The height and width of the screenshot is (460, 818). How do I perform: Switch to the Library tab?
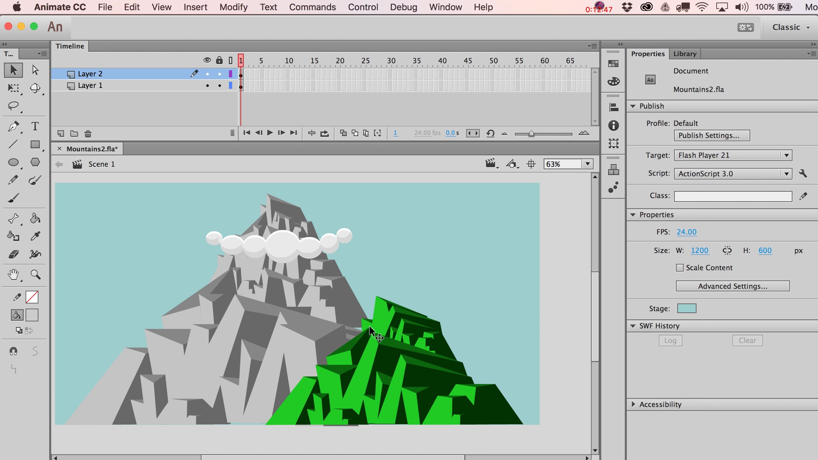pos(684,54)
